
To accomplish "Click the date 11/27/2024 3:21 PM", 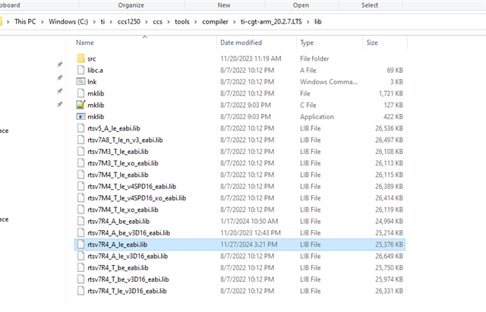I will pos(249,244).
